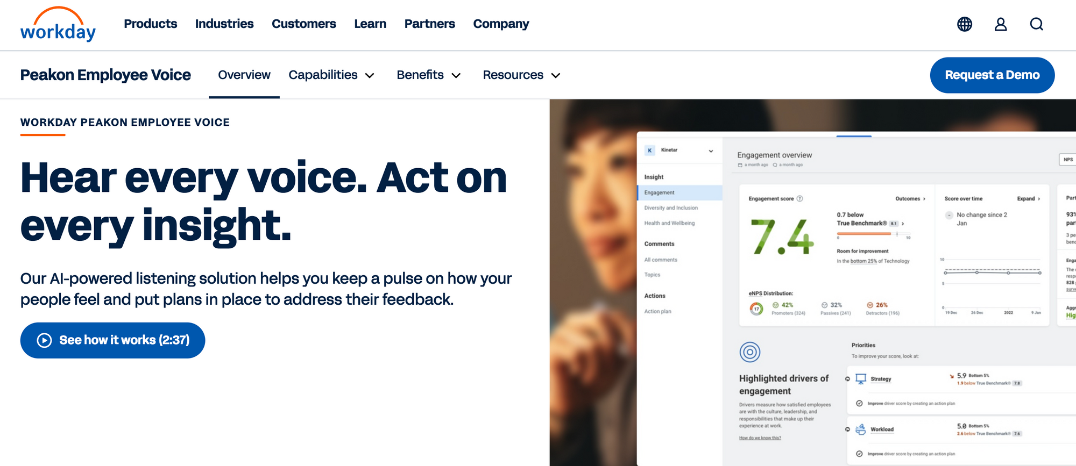
Task: Open the Customers menu
Action: [x=304, y=24]
